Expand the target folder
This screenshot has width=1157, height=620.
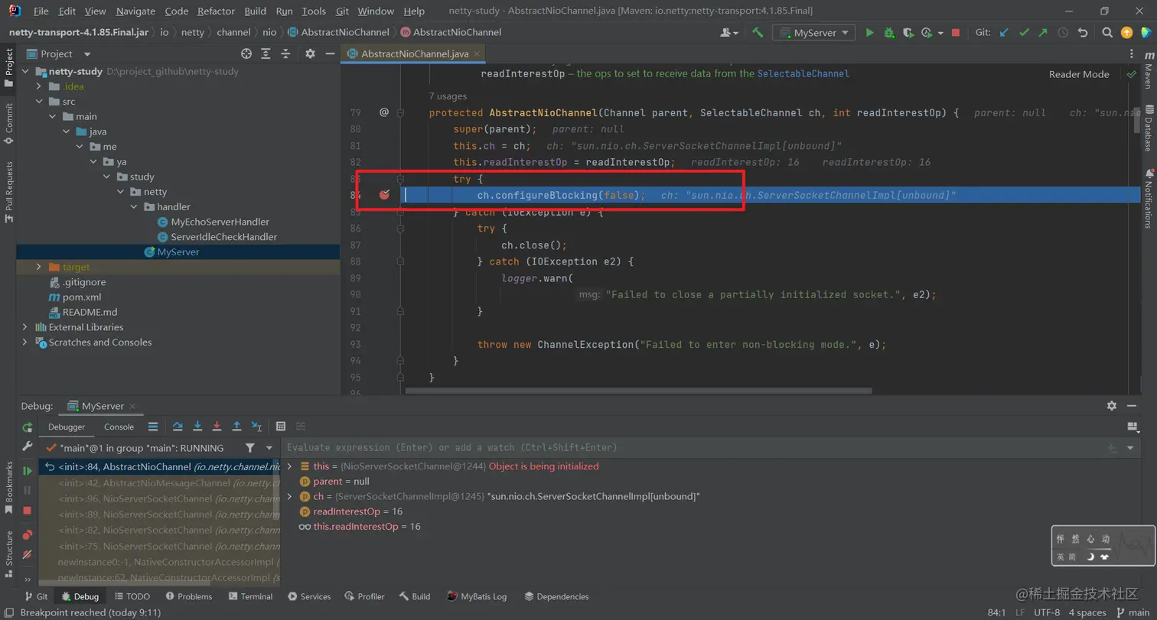40,267
